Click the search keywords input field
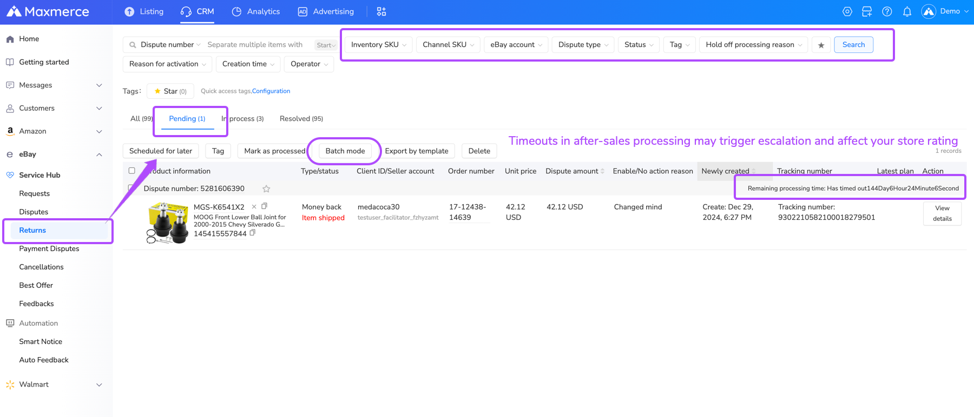The image size is (974, 417). click(259, 45)
